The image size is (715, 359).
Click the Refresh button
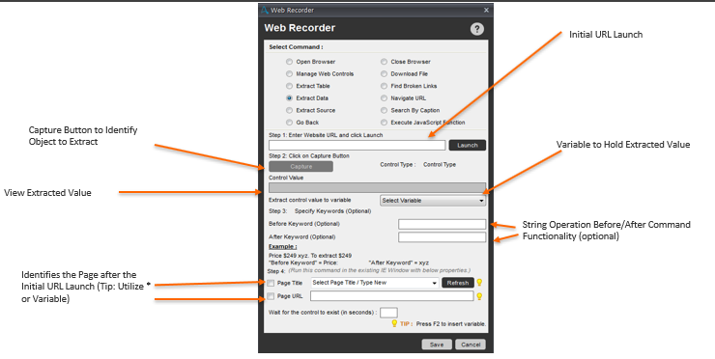[x=458, y=283]
